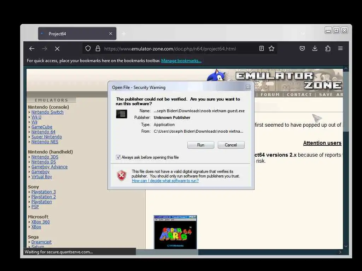Open the Nintendo NES link
This screenshot has height=271, width=362.
pyautogui.click(x=45, y=142)
